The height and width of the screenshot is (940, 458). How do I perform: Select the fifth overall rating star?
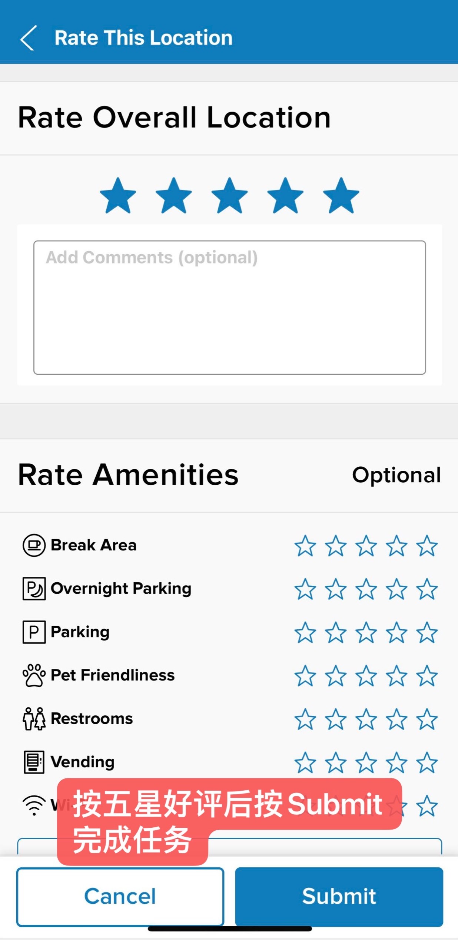[x=341, y=196]
